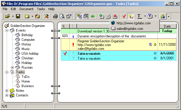Select Birthday in events tree
The width and height of the screenshot is (181, 110).
(27, 35)
